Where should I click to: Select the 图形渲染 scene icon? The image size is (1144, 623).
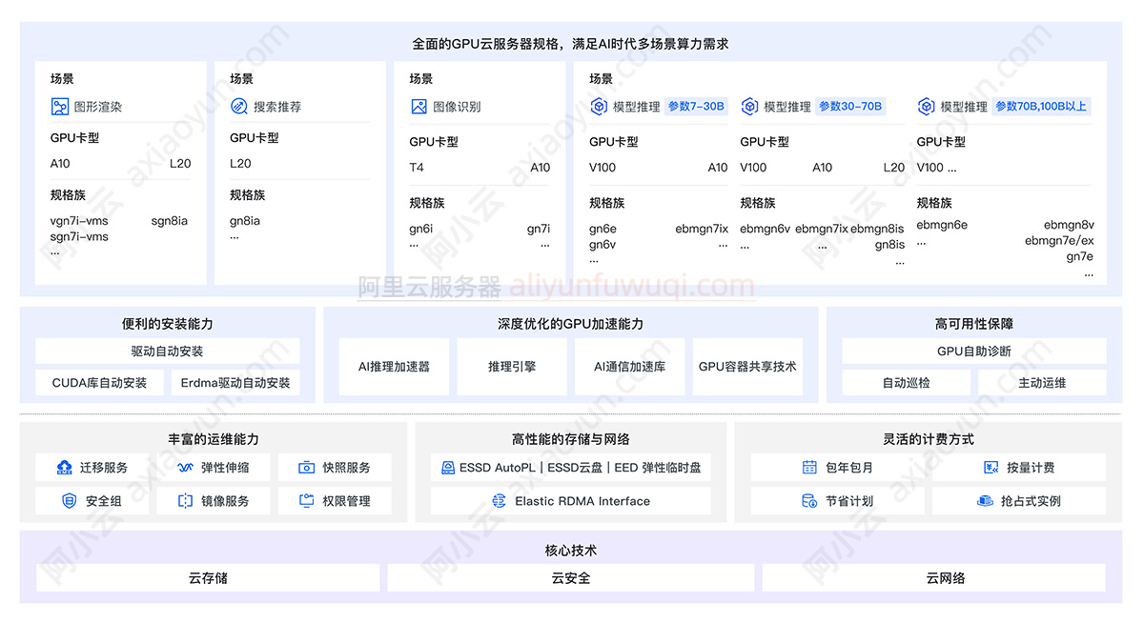59,106
